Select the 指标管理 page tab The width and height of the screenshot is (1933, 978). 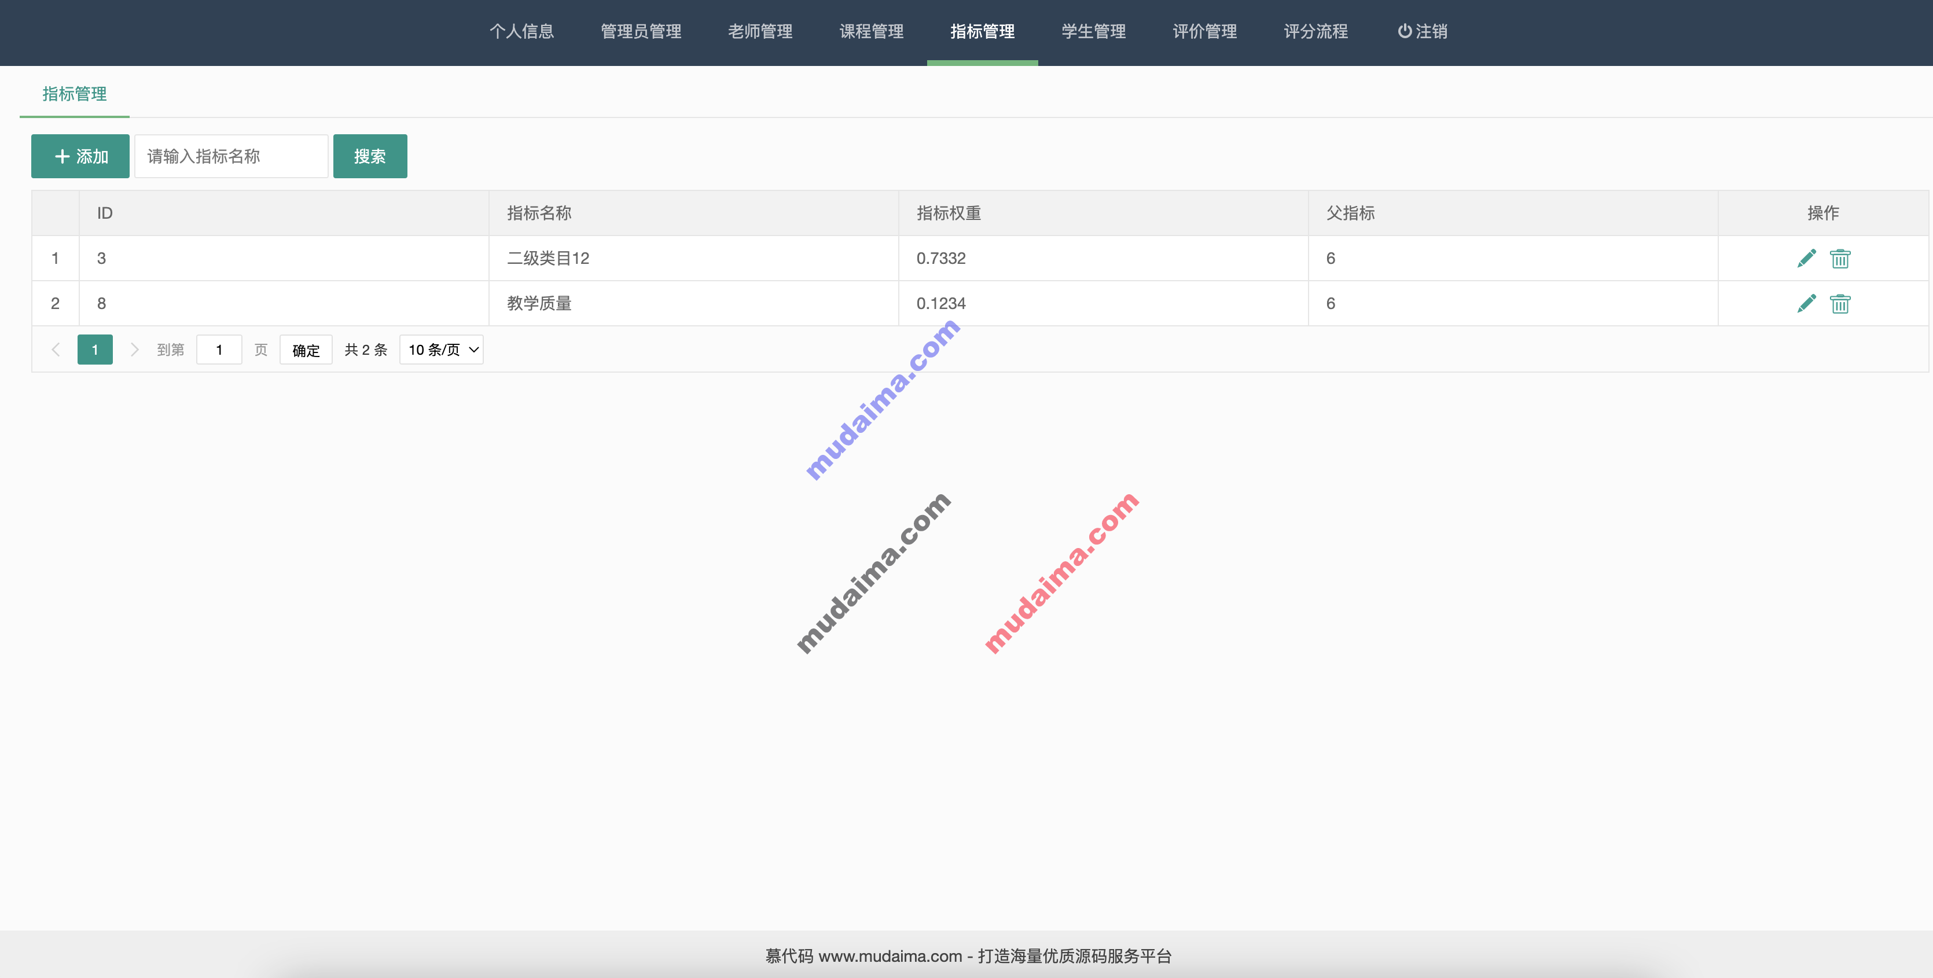click(74, 94)
